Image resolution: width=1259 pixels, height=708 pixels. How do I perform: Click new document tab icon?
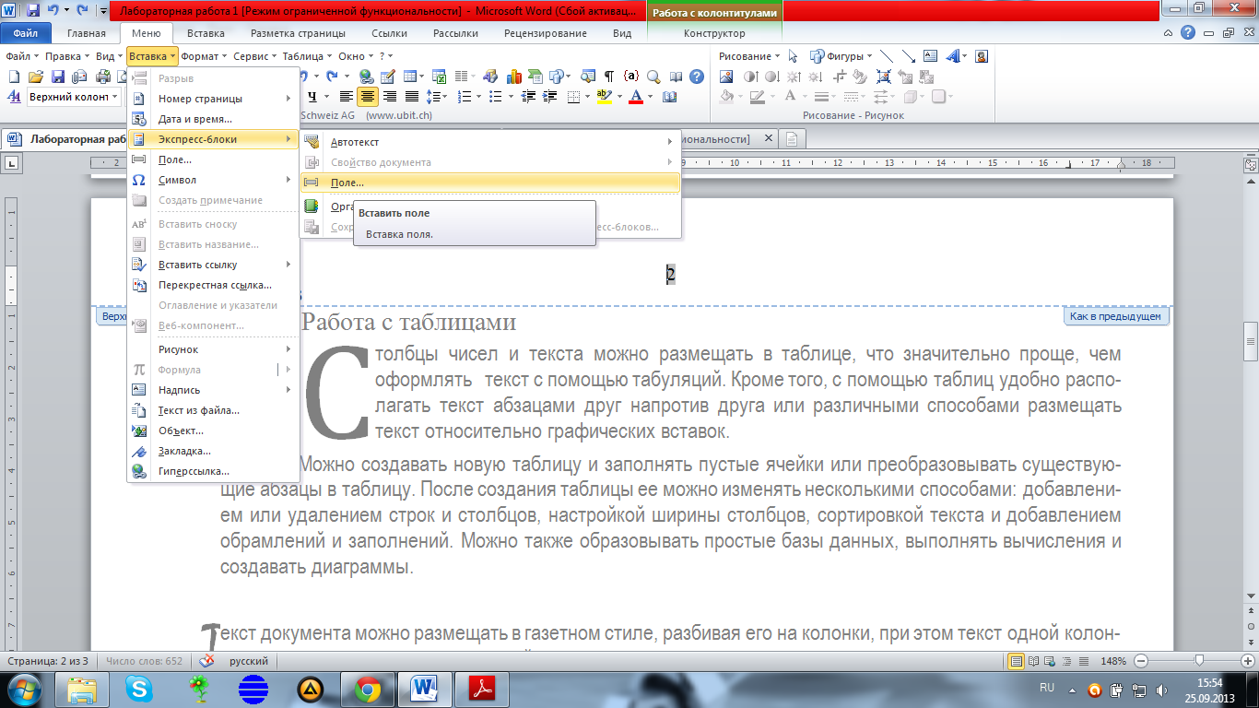(792, 139)
